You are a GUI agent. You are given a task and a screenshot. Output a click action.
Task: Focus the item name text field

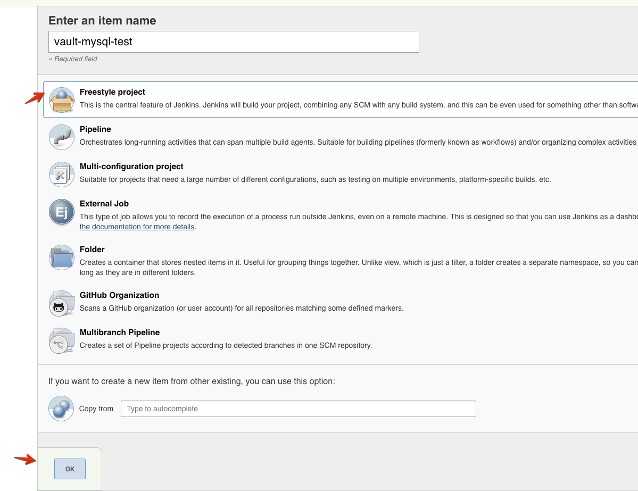click(x=234, y=41)
